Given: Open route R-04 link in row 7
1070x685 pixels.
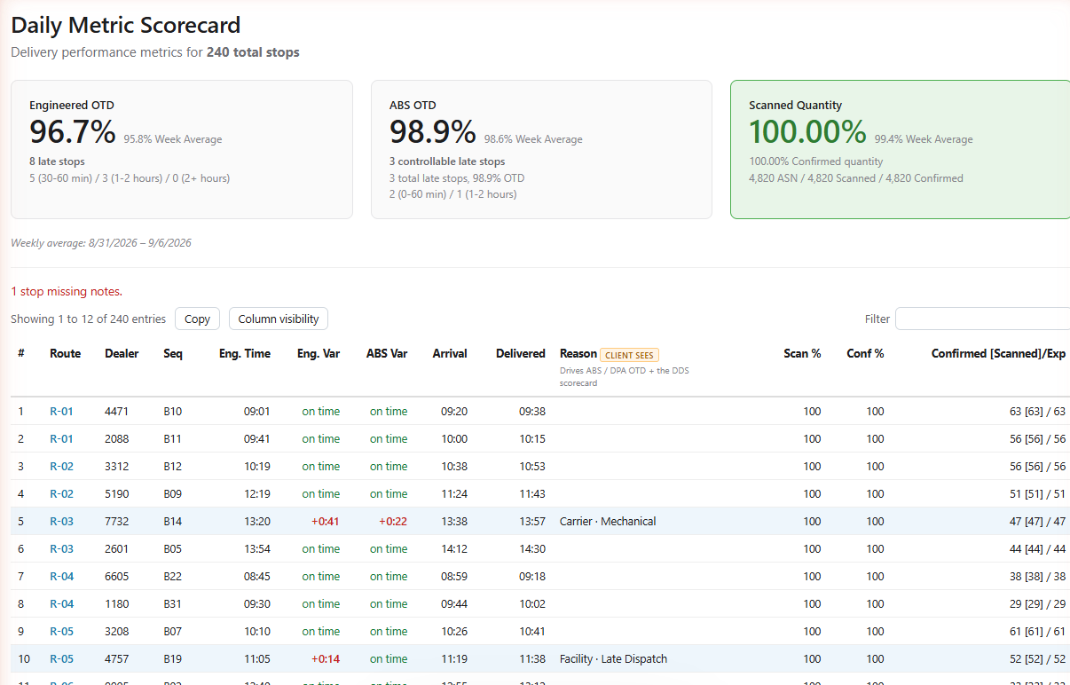Looking at the screenshot, I should click(61, 576).
